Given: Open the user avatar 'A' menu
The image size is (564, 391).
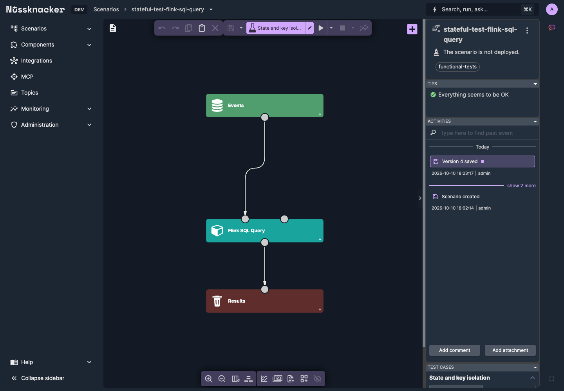Looking at the screenshot, I should point(552,9).
